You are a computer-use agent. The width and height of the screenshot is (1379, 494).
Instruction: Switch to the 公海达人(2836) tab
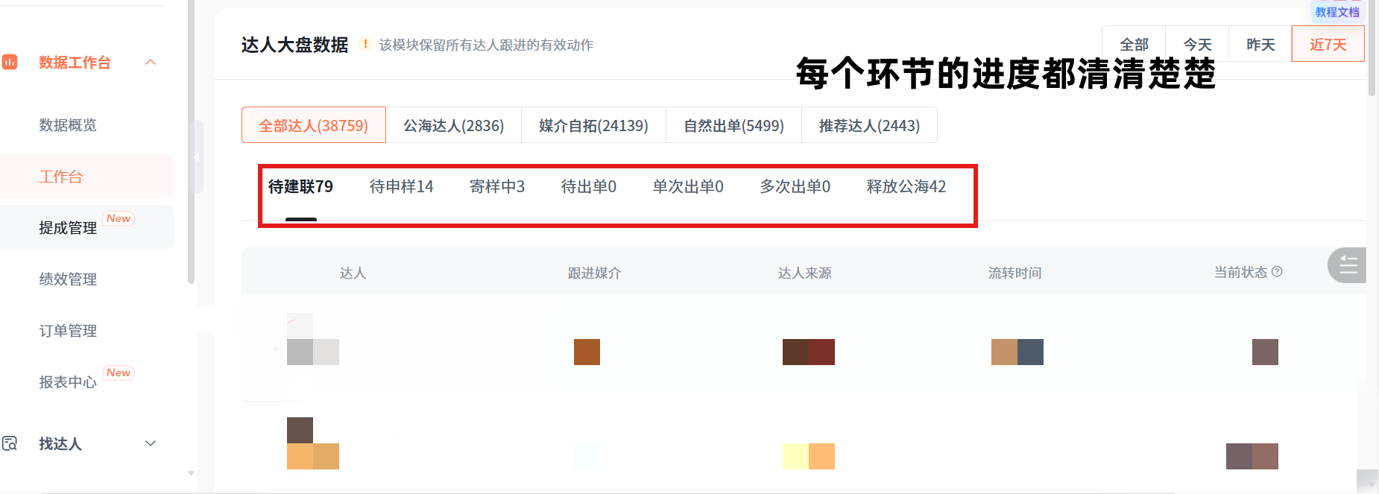point(453,125)
